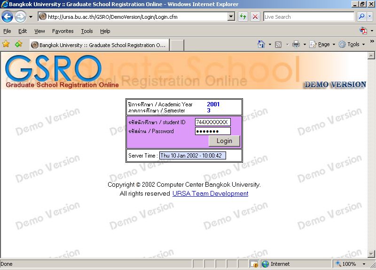Expand the Home icon dropdown arrow

pos(270,44)
